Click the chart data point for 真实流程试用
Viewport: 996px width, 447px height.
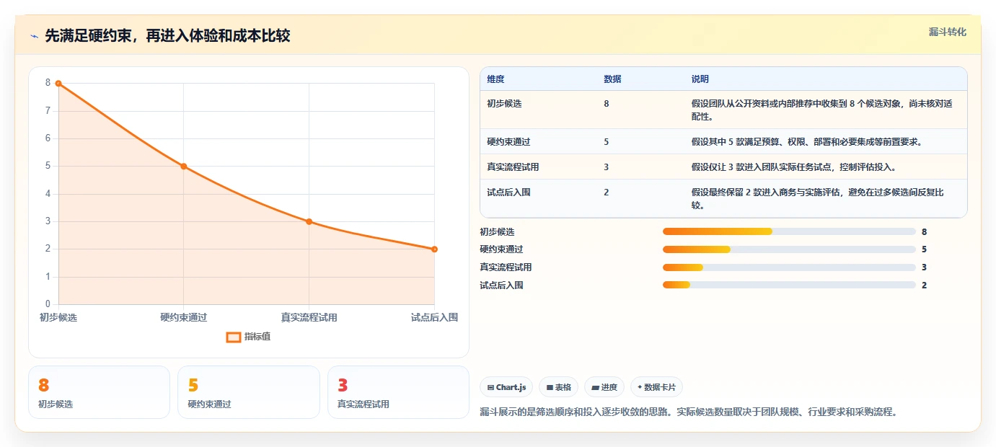(309, 221)
